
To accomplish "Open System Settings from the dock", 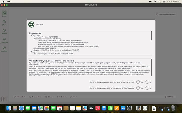I will pos(129,108).
